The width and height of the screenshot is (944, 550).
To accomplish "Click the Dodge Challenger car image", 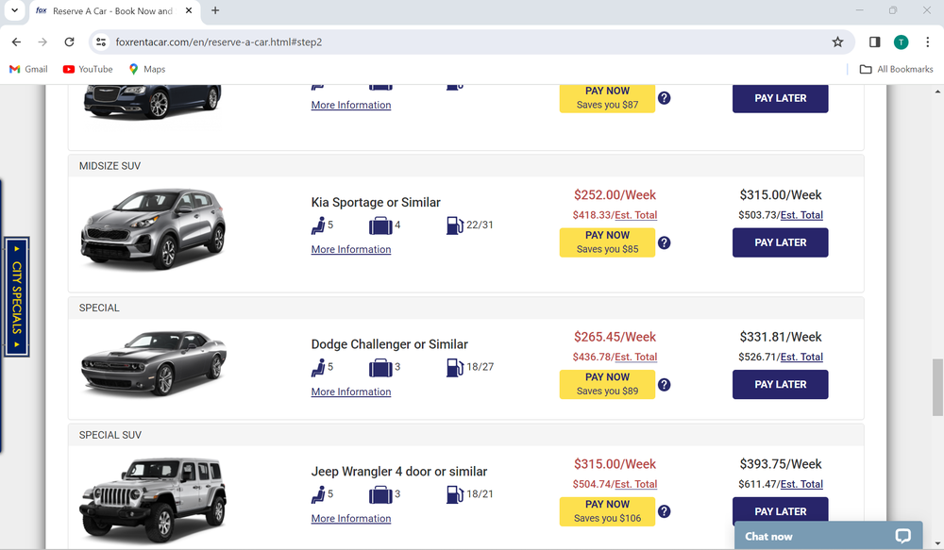I will (x=153, y=363).
